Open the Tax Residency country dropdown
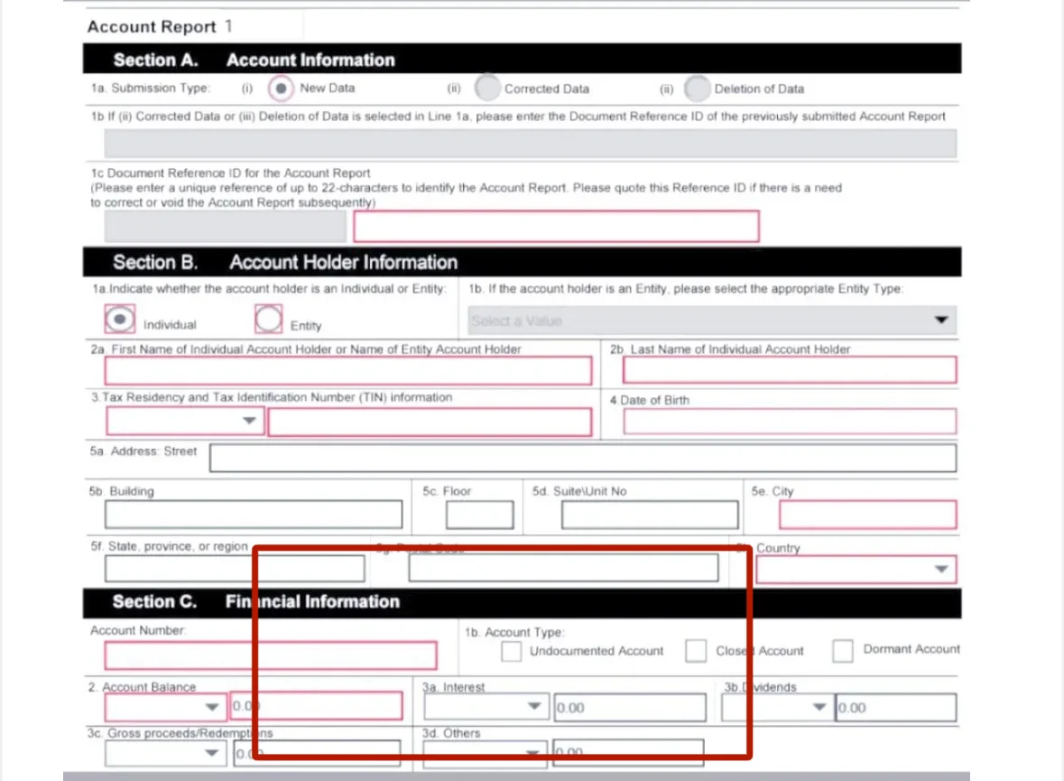1064x781 pixels. click(185, 422)
